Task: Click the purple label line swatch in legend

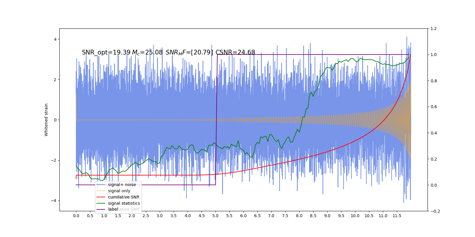Action: (101, 209)
